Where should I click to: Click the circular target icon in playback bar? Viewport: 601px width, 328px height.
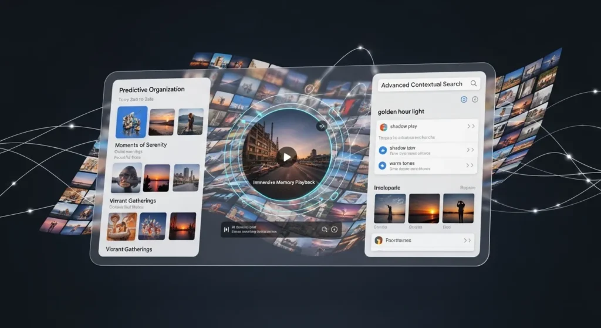coord(334,230)
